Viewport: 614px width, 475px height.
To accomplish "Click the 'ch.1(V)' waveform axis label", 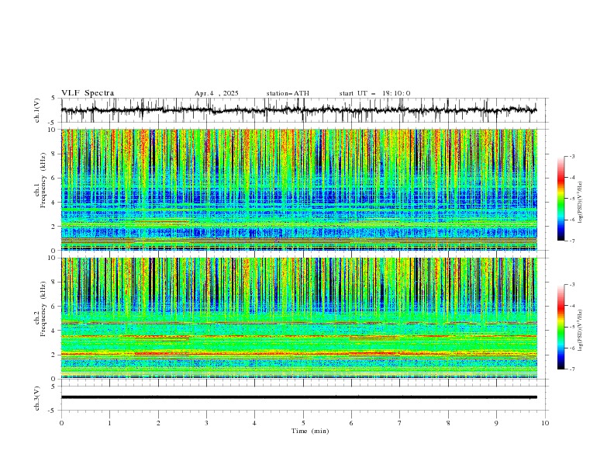I will (37, 110).
